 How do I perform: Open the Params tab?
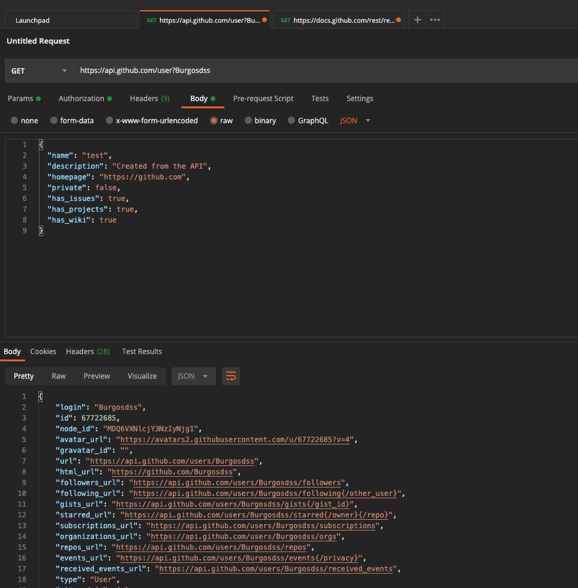click(x=24, y=99)
